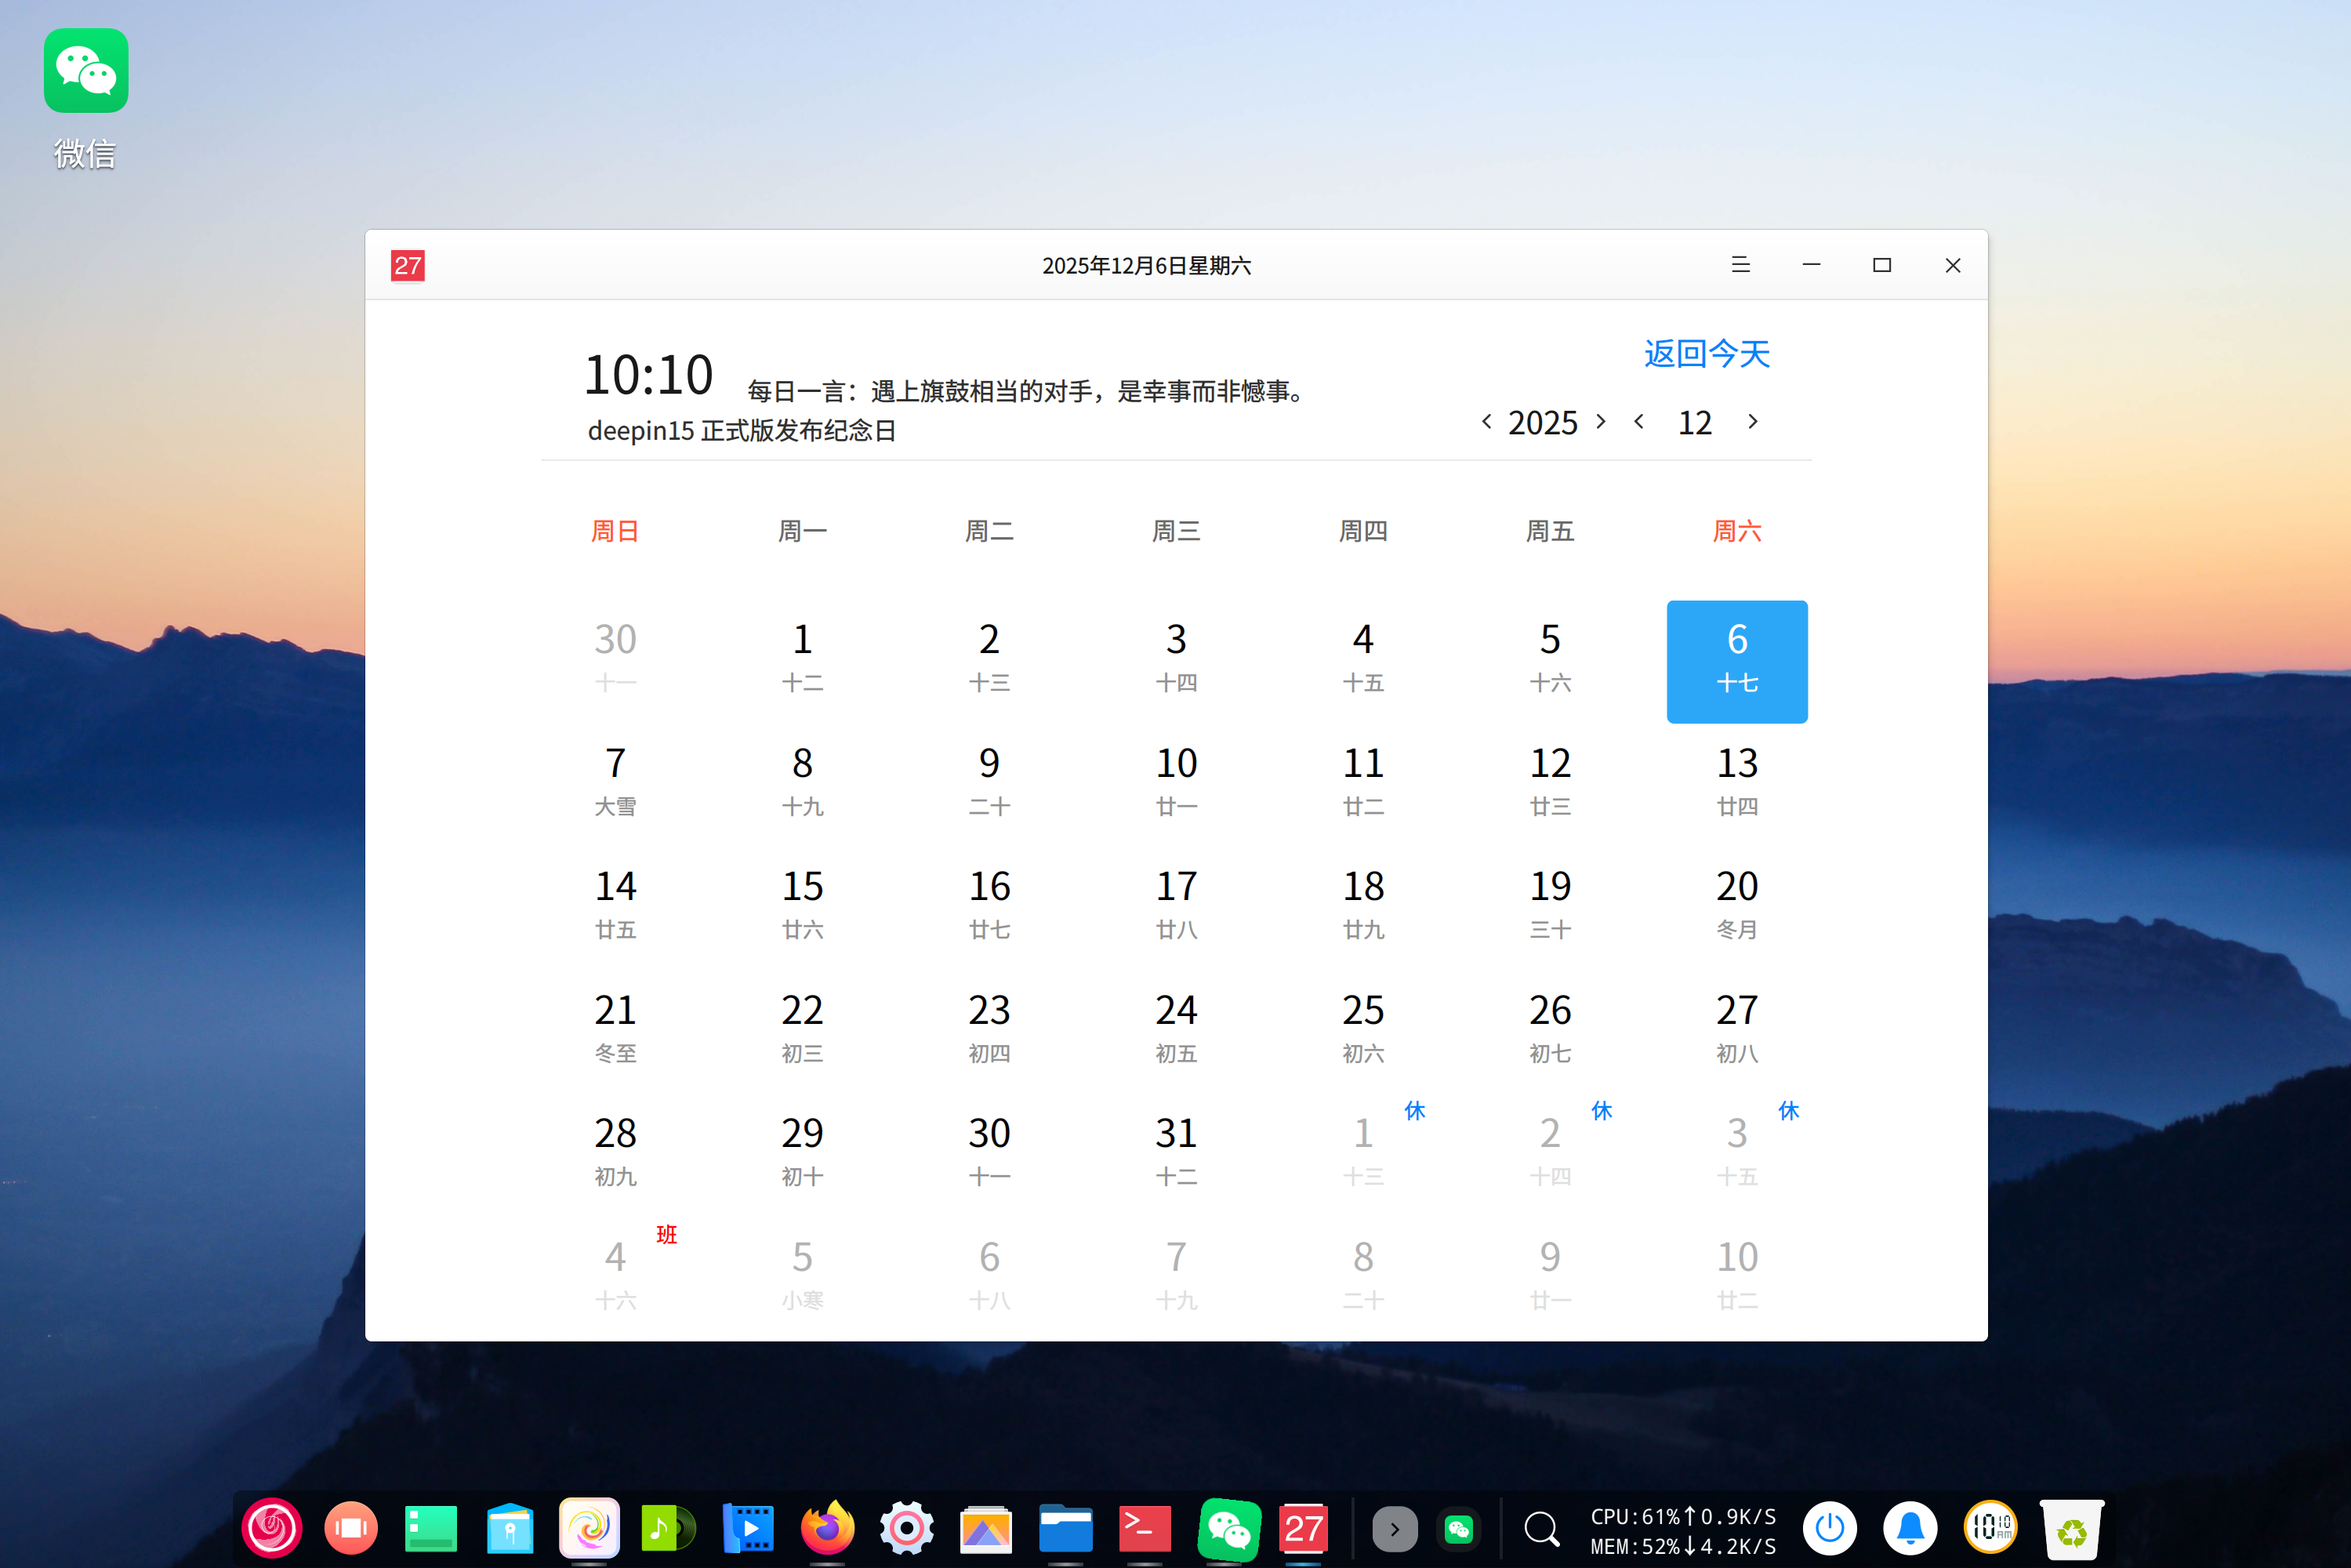Minimize the calendar window
The image size is (2351, 1568).
[x=1811, y=265]
